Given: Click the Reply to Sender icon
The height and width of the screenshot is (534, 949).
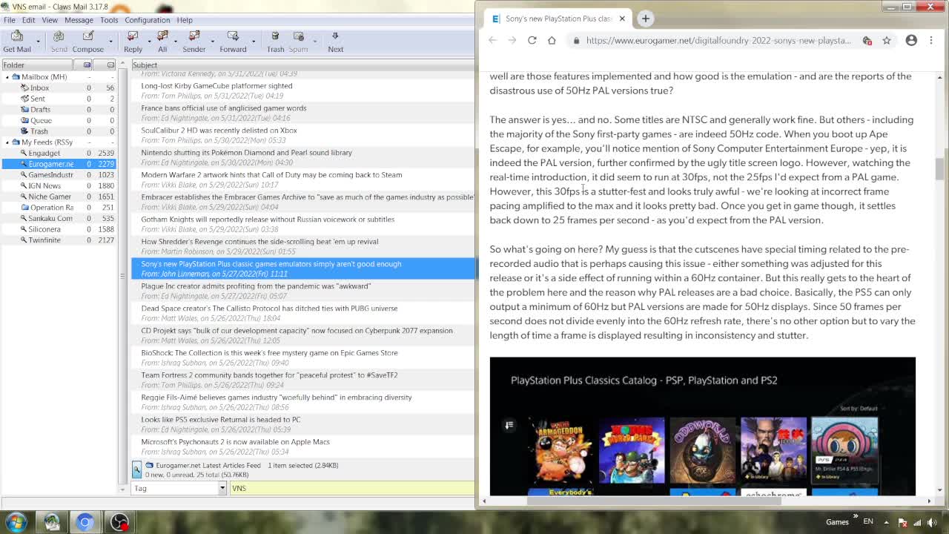Looking at the screenshot, I should 194,42.
